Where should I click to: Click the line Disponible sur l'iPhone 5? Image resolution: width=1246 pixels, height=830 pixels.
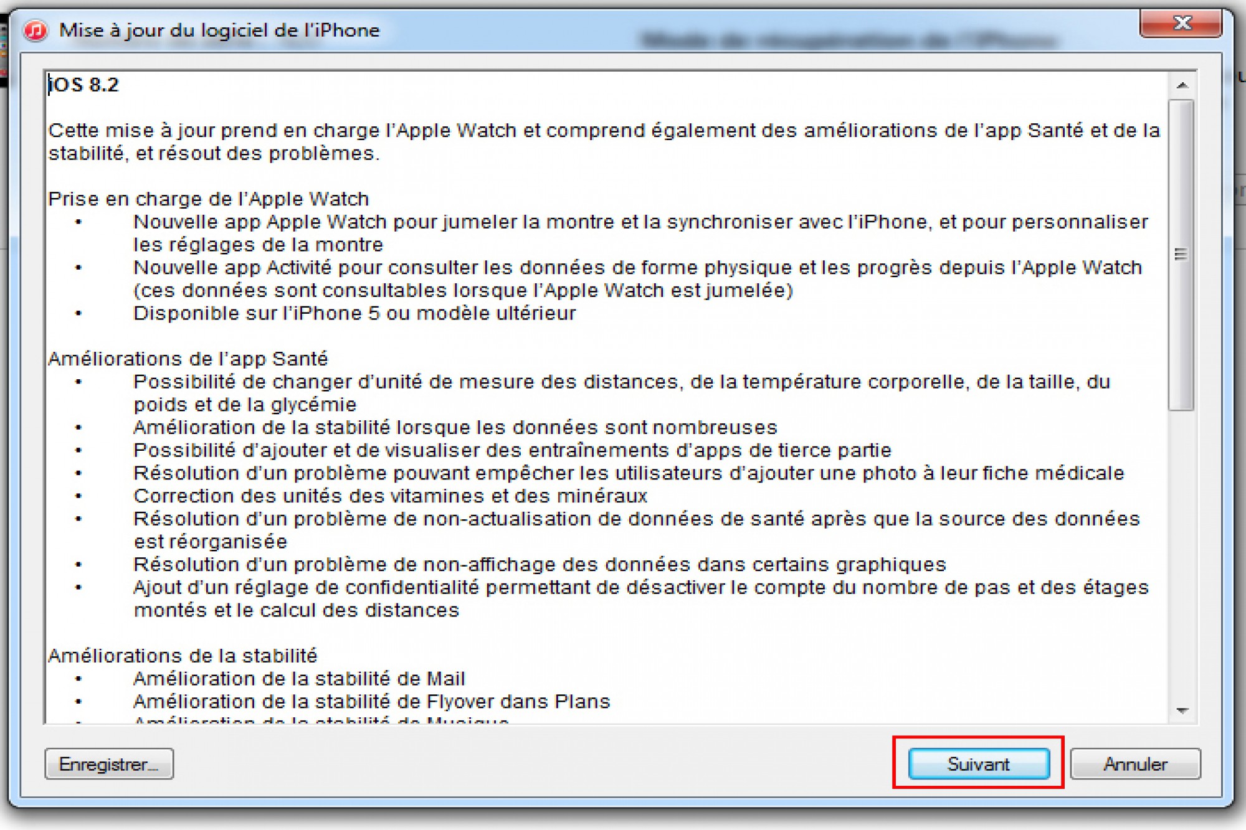click(354, 313)
